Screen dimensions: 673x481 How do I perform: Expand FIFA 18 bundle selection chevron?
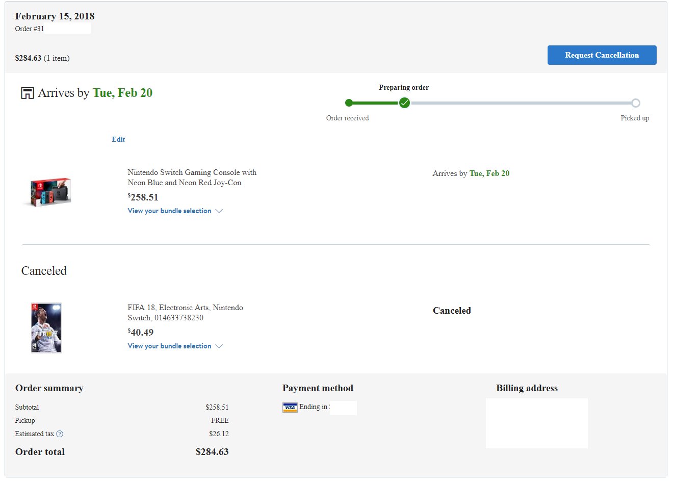[219, 346]
